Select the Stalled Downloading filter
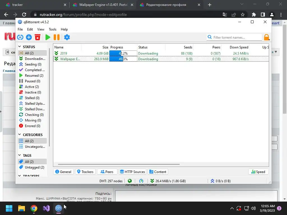287x215 pixels. [x=33, y=109]
